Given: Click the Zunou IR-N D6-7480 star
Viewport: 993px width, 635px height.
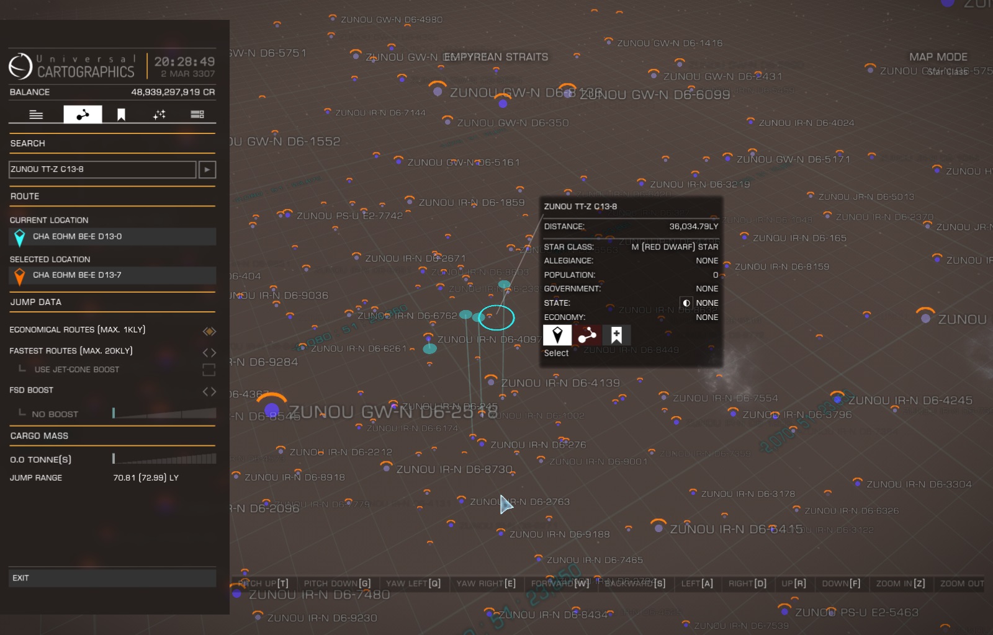Looking at the screenshot, I should (x=236, y=592).
